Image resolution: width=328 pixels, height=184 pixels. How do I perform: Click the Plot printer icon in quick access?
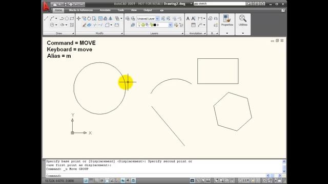point(71,4)
